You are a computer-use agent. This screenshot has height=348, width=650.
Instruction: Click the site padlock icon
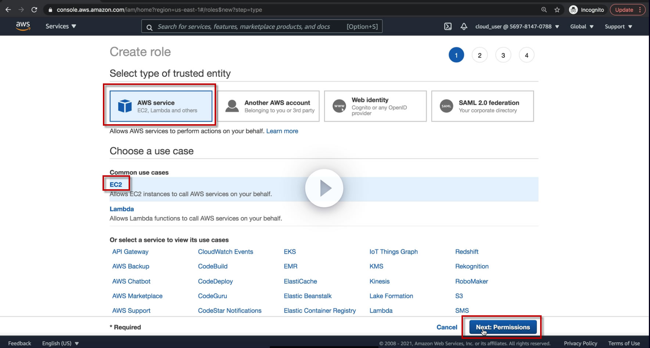pos(50,10)
